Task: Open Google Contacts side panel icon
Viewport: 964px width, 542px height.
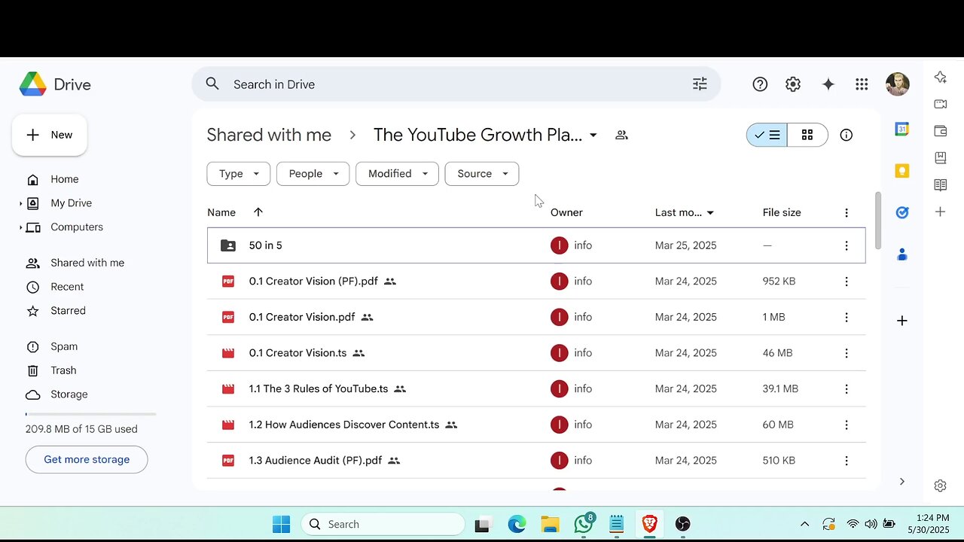Action: pyautogui.click(x=901, y=254)
